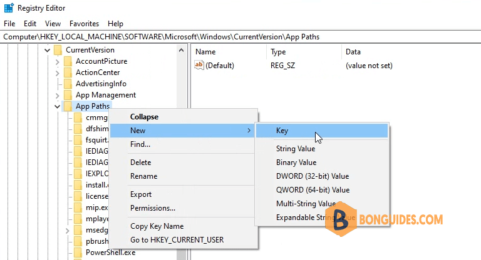Click the (value not set) data cell
The width and height of the screenshot is (481, 260).
click(369, 66)
